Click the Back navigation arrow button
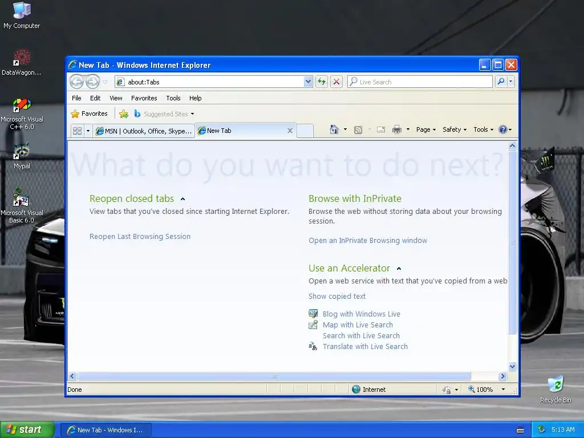The width and height of the screenshot is (584, 438). 77,82
